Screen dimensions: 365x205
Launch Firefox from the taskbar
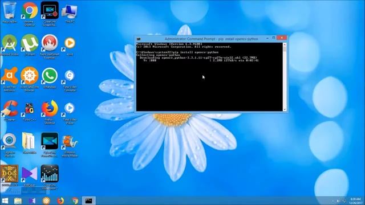point(60,200)
